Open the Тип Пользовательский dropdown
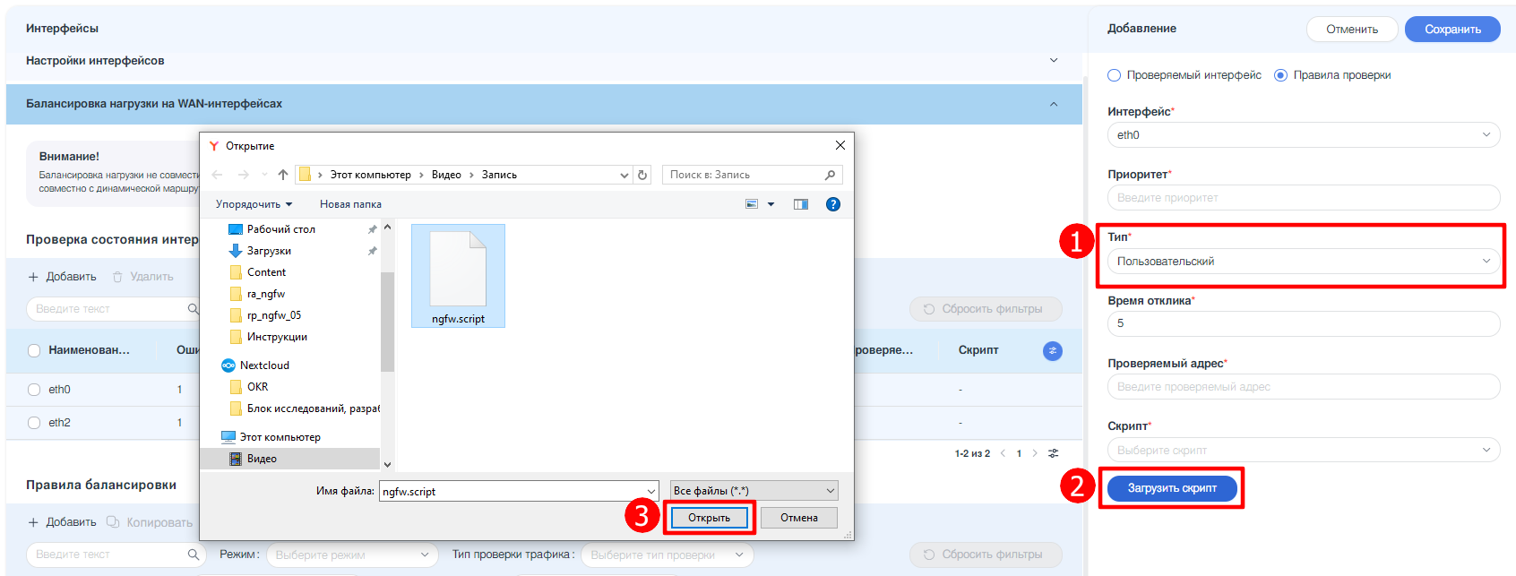The width and height of the screenshot is (1516, 576). [1304, 262]
